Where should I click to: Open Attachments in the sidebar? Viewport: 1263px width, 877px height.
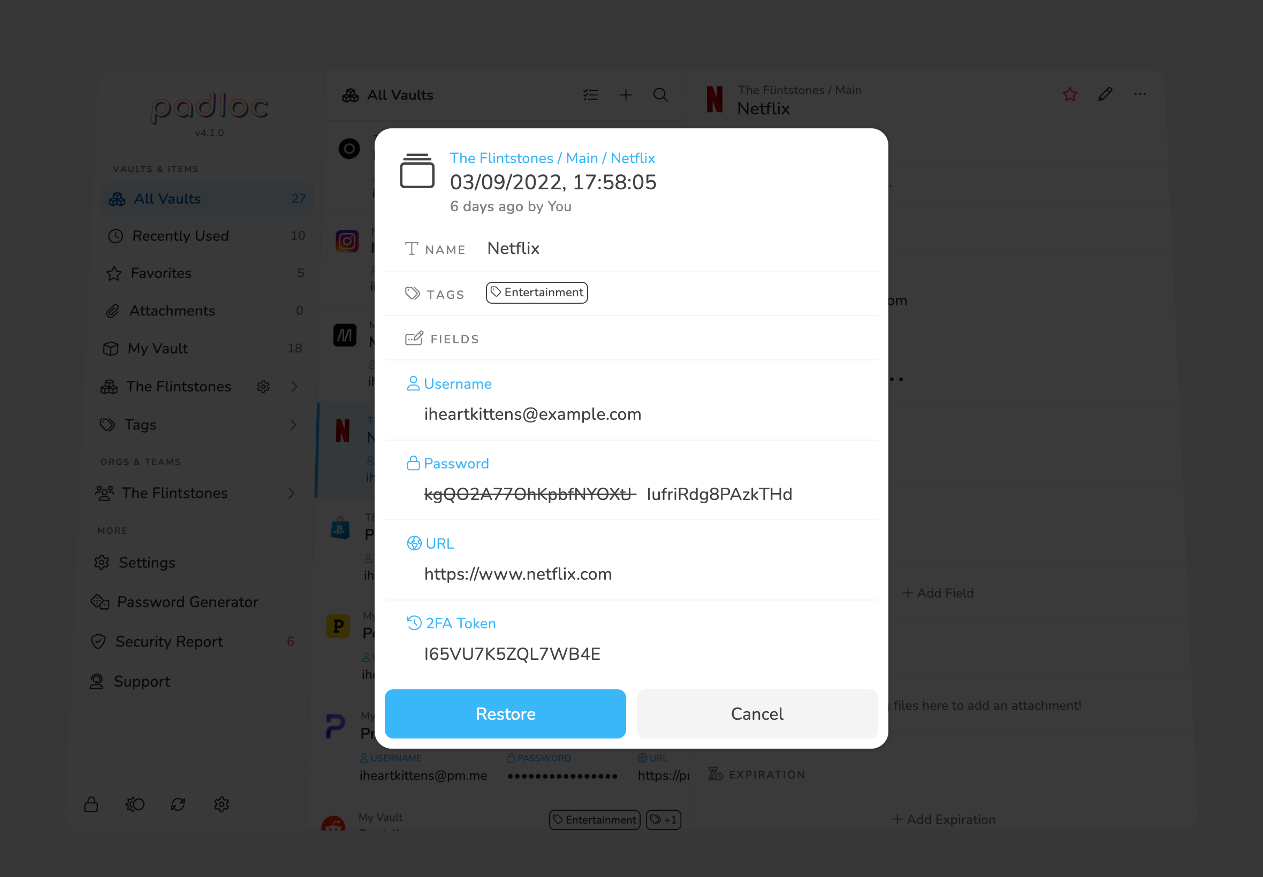click(203, 311)
